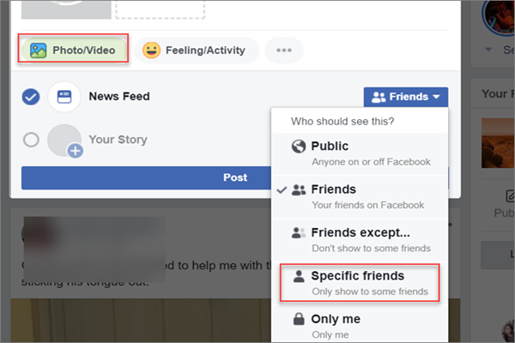Toggle the News Feed checkmark
This screenshot has height=343, width=515.
pos(31,97)
